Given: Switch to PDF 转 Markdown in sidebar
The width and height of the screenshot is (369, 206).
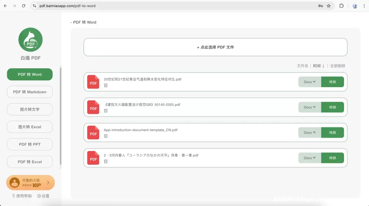Looking at the screenshot, I should [30, 92].
